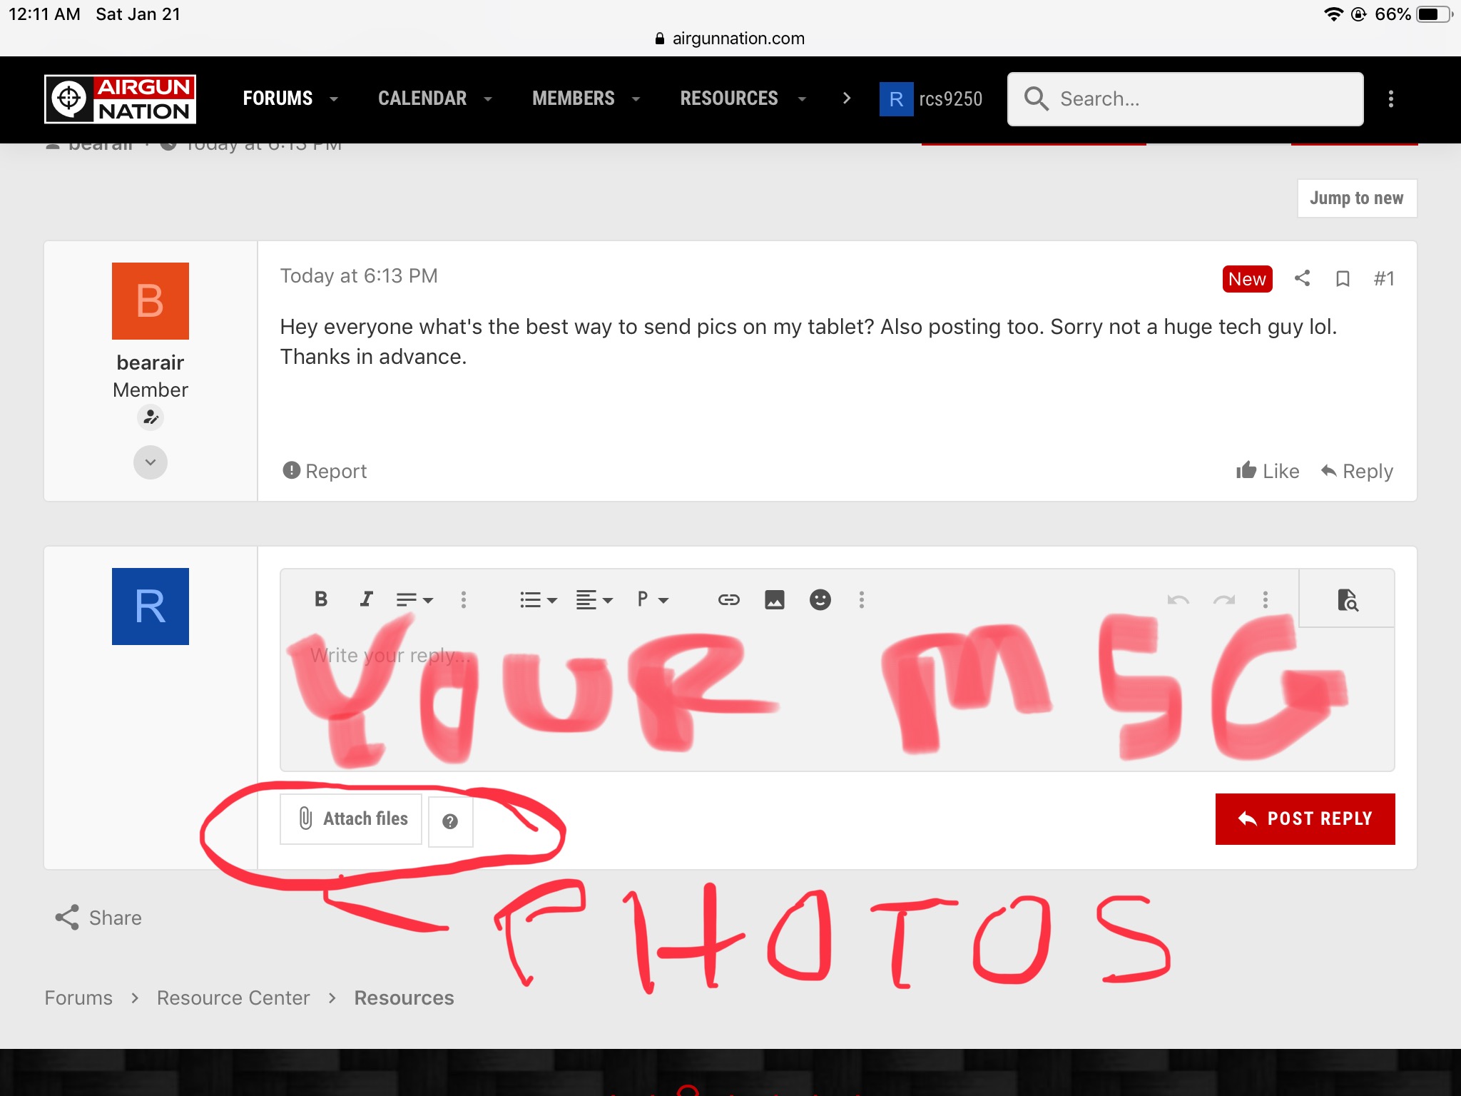Image resolution: width=1461 pixels, height=1096 pixels.
Task: Open the Resource Center breadcrumb link
Action: click(233, 998)
